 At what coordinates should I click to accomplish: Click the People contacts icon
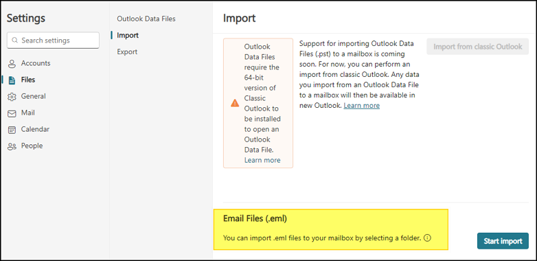tap(12, 146)
